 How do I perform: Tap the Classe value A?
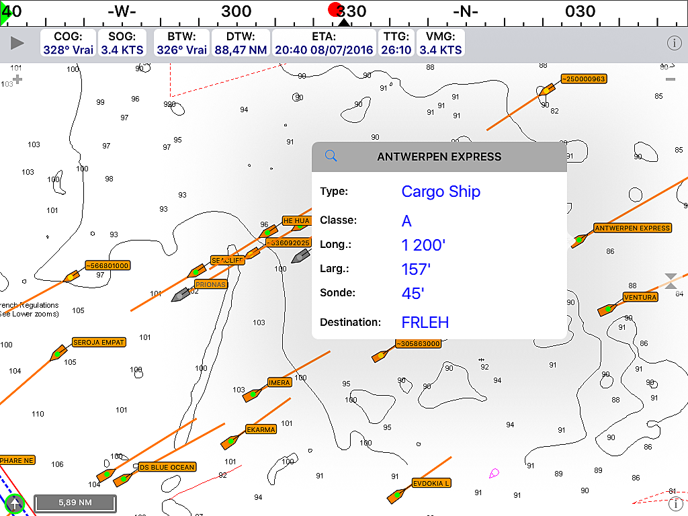(x=406, y=220)
